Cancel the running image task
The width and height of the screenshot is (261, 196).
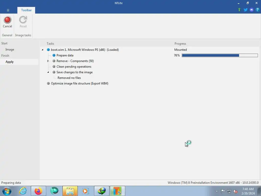[x=7, y=22]
